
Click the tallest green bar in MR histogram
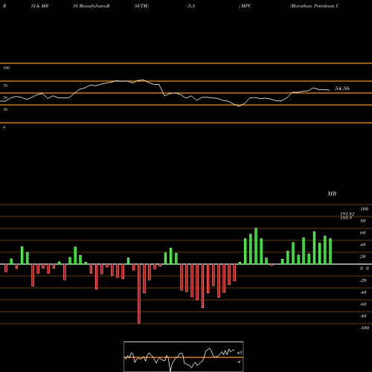click(x=256, y=246)
